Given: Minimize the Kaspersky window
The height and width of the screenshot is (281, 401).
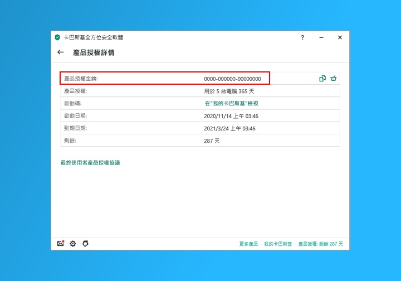Looking at the screenshot, I should click(x=321, y=37).
